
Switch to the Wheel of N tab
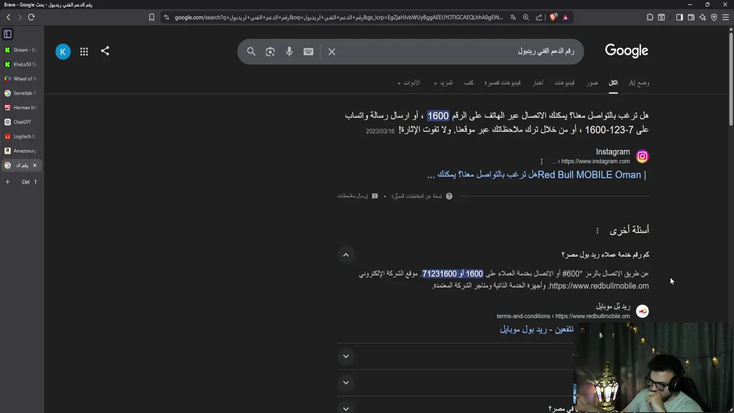21,79
